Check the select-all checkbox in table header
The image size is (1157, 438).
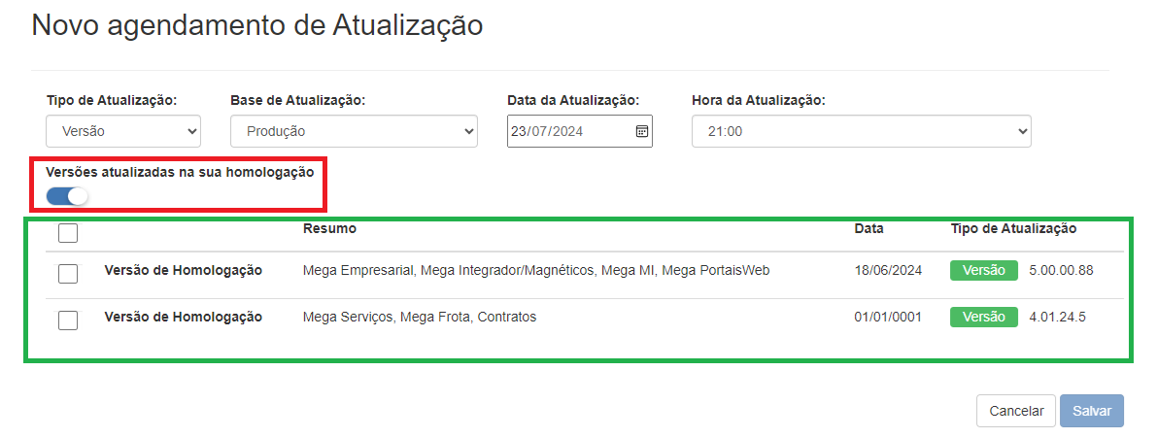tap(68, 233)
